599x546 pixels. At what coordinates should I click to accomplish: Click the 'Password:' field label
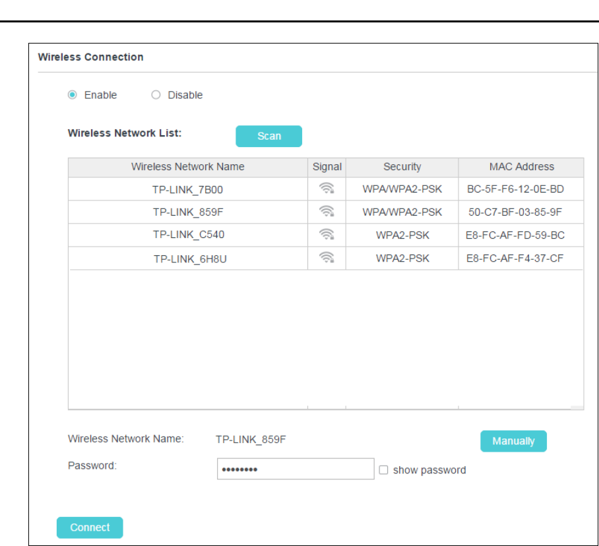[92, 466]
